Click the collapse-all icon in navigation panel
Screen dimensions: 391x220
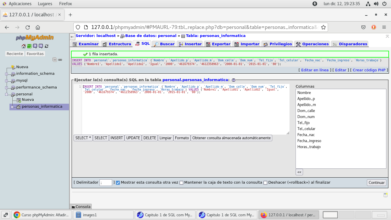pyautogui.click(x=55, y=60)
